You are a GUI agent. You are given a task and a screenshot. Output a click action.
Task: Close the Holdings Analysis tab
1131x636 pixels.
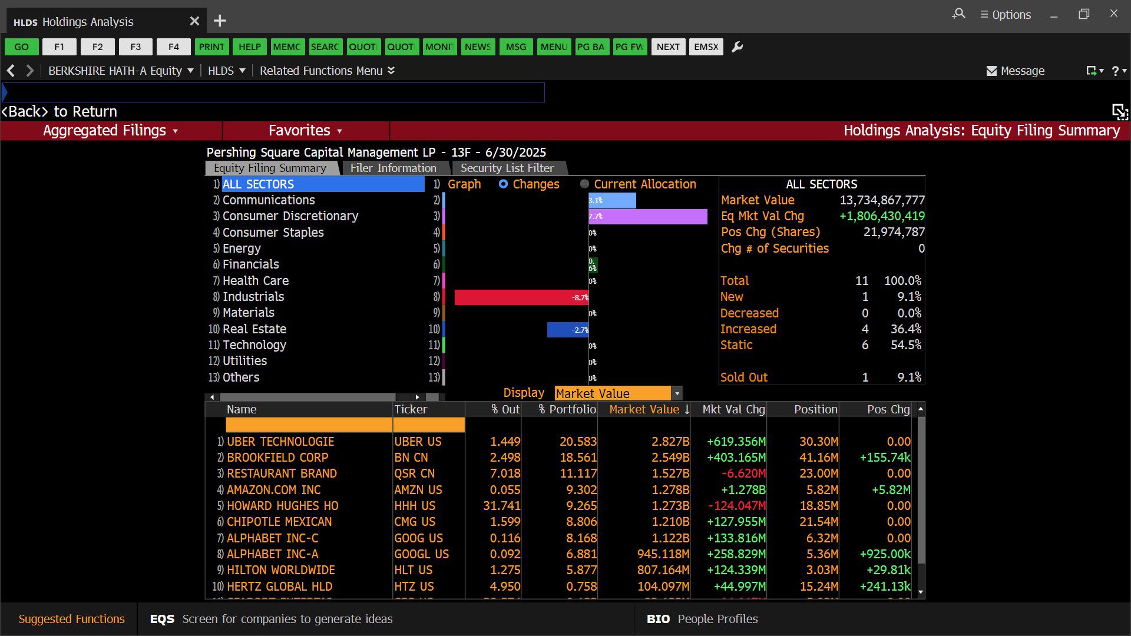click(x=194, y=21)
